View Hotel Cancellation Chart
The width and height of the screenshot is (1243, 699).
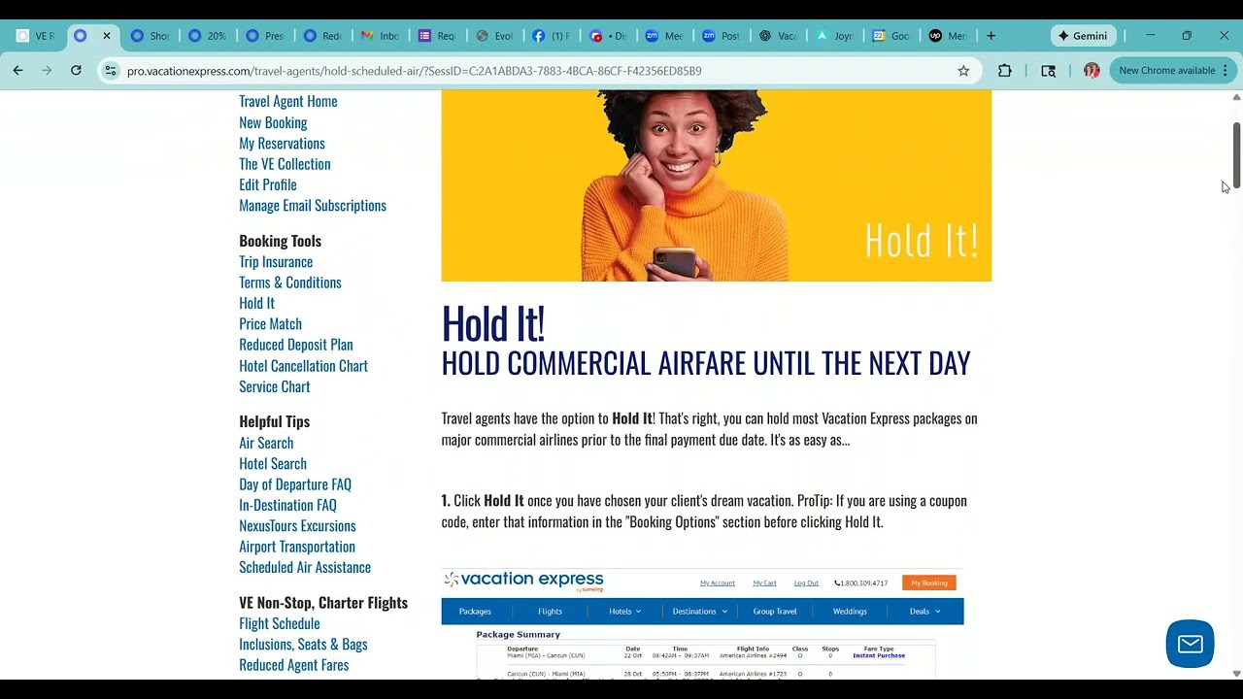pyautogui.click(x=303, y=366)
